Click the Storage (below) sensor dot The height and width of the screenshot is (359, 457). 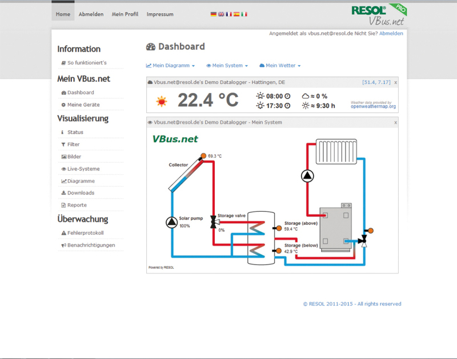pos(279,251)
